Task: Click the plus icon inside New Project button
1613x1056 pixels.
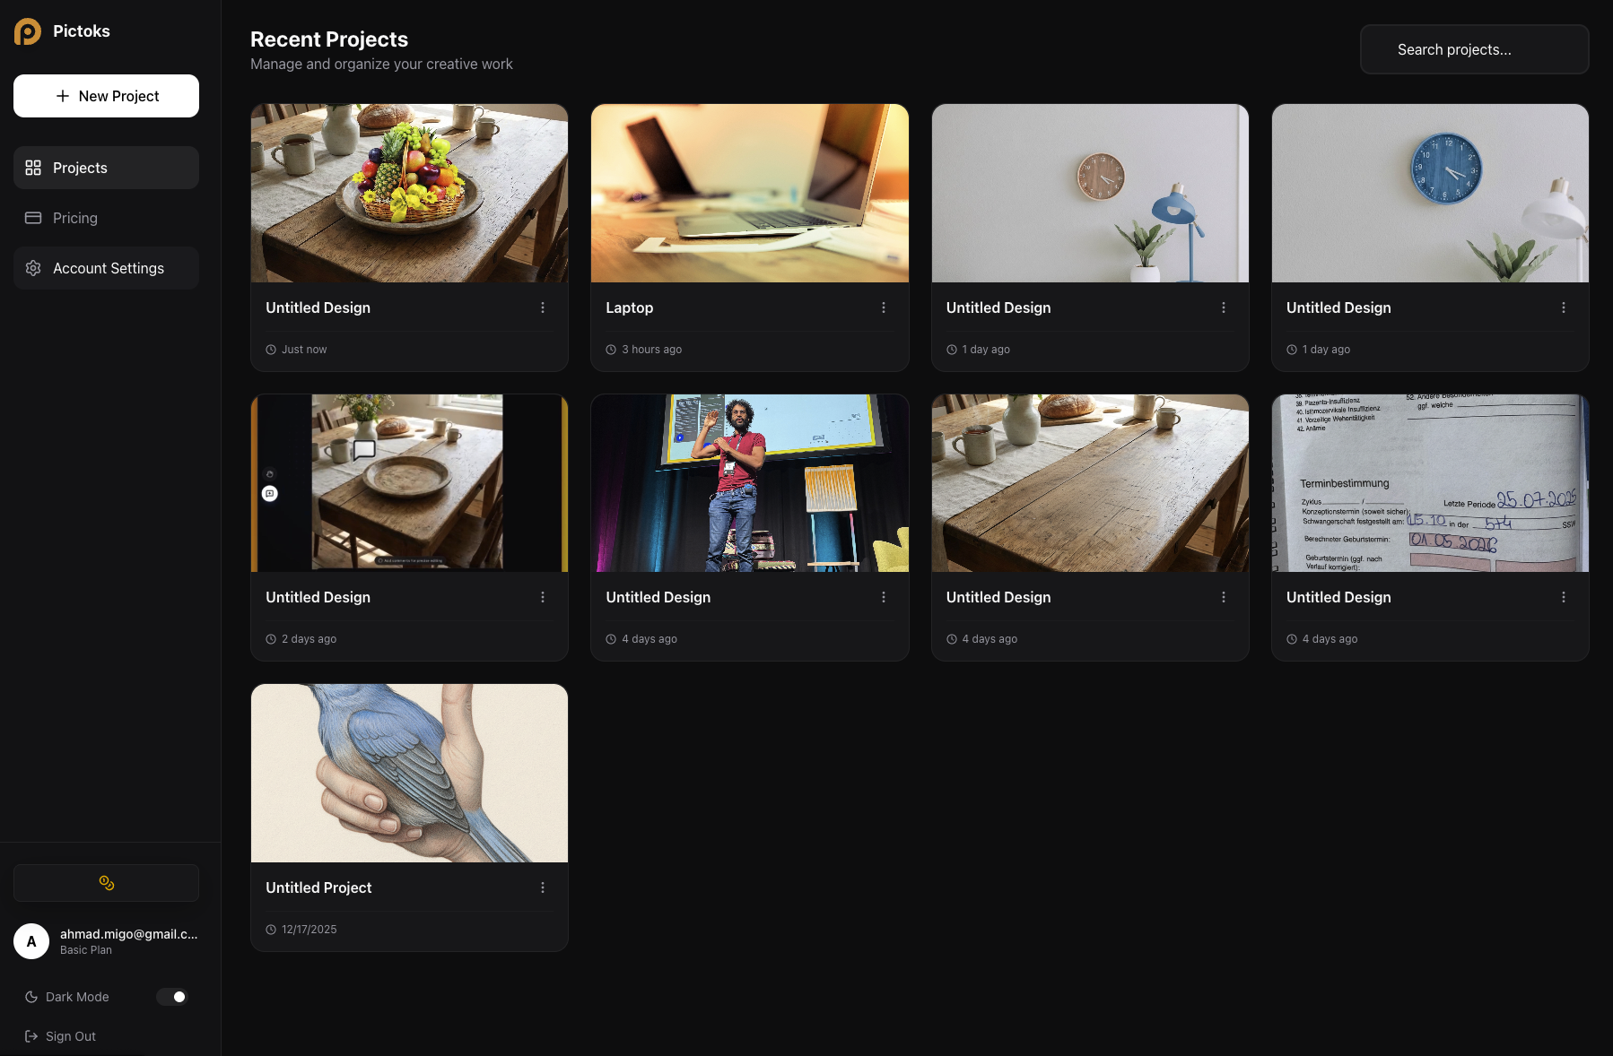Action: pyautogui.click(x=62, y=95)
